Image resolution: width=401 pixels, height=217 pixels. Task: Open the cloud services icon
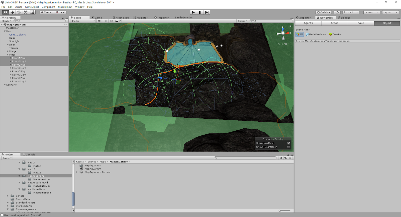[x=337, y=12]
